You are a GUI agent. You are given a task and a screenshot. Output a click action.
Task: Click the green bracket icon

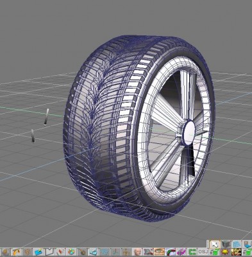(x=192, y=252)
